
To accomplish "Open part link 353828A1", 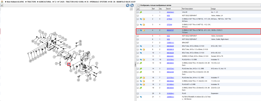I will click(170, 93).
